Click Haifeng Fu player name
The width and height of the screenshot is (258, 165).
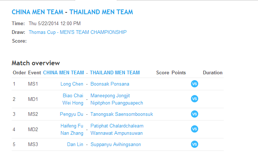72,126
